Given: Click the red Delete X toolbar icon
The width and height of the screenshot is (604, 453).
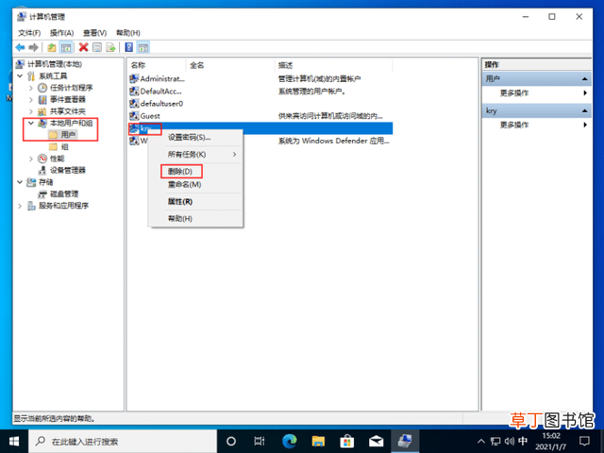Looking at the screenshot, I should (83, 47).
